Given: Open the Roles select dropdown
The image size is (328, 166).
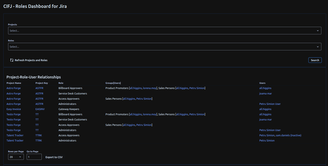Looking at the screenshot, I should tap(164, 47).
